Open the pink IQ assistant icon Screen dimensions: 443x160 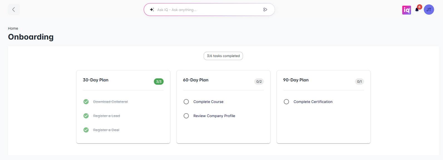click(x=407, y=10)
